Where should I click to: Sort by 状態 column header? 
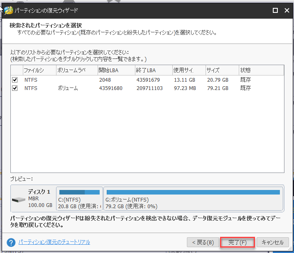pos(261,70)
